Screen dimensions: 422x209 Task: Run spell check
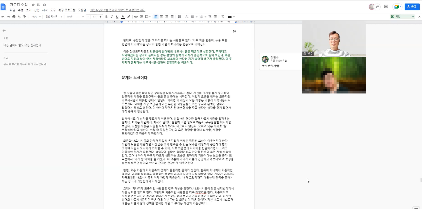(19, 17)
